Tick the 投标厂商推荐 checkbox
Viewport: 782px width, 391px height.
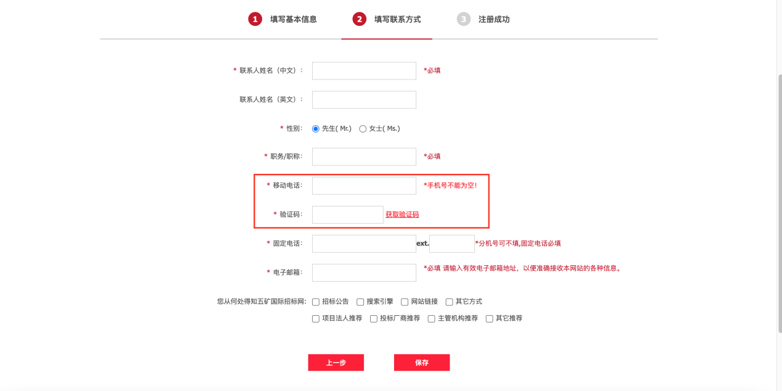coord(374,319)
